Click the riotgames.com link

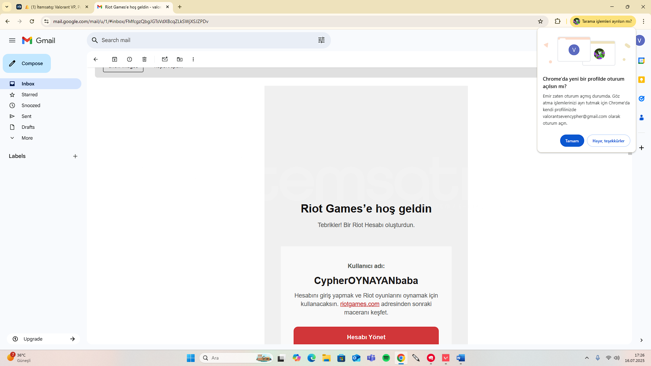(360, 304)
